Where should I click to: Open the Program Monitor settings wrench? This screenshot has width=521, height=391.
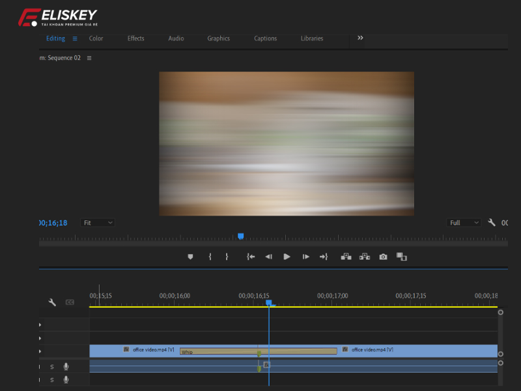click(x=492, y=222)
